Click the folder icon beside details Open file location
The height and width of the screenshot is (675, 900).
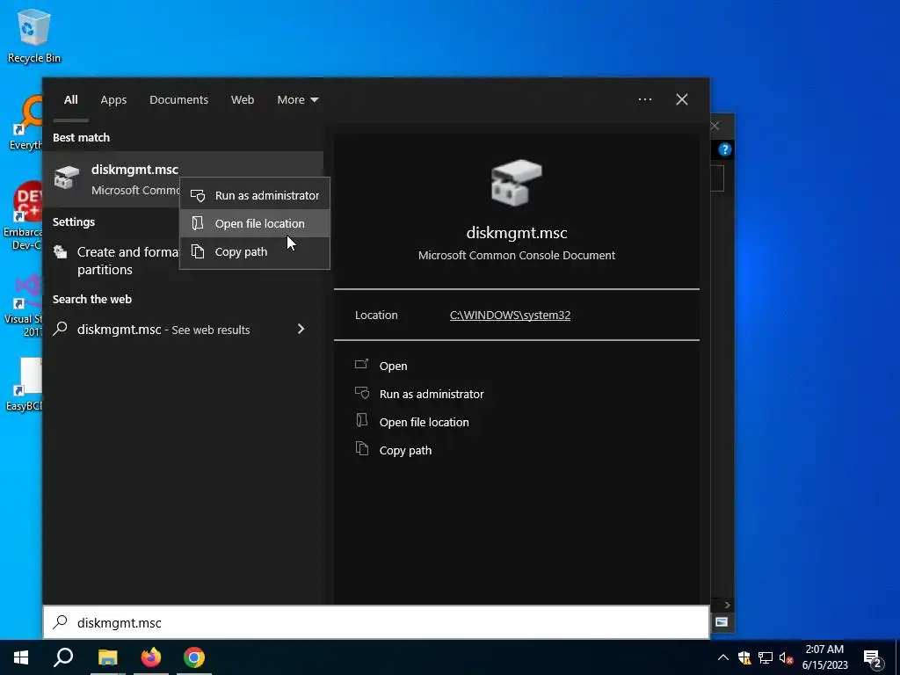[361, 420]
